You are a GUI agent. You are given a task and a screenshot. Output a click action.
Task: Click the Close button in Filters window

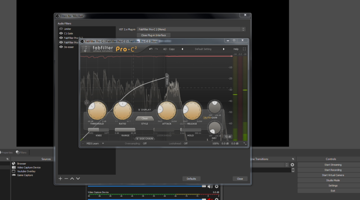(x=240, y=179)
